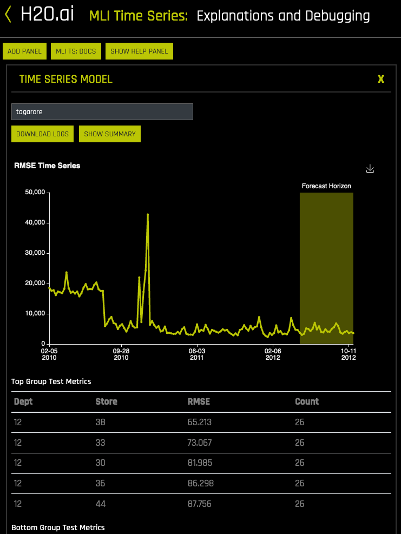Click Store cell 36
The image size is (401, 534).
101,483
